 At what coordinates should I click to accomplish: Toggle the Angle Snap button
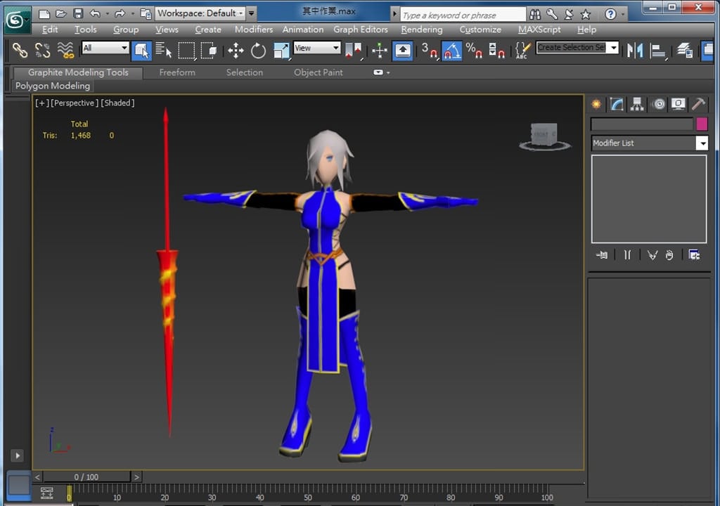click(x=451, y=50)
